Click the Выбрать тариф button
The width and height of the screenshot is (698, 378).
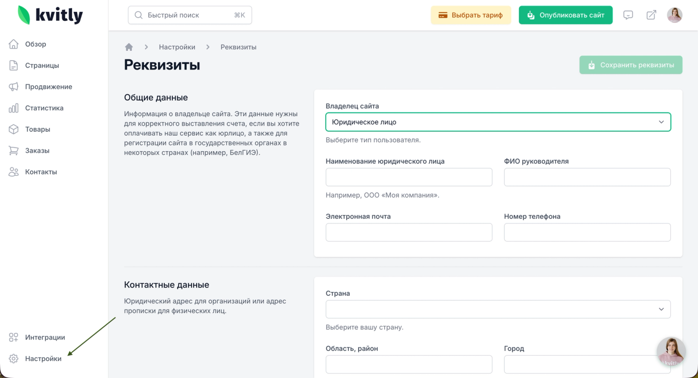pos(471,15)
